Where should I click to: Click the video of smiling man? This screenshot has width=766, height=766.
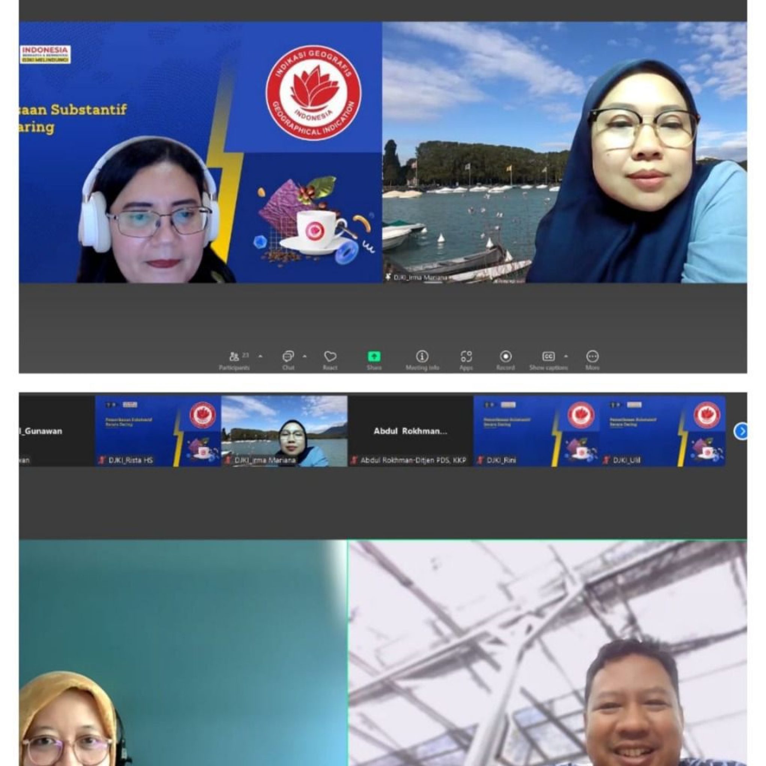547,653
